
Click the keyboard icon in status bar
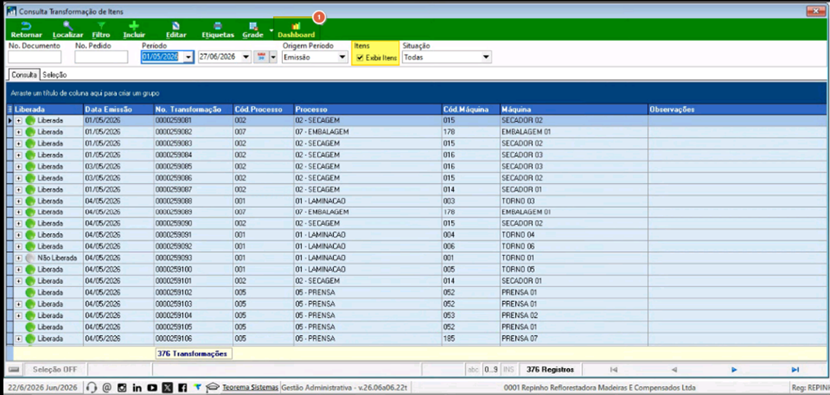(x=14, y=370)
